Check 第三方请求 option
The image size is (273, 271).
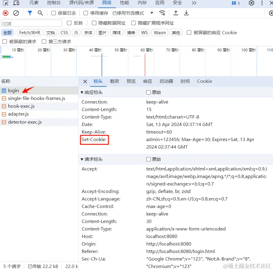[44, 42]
